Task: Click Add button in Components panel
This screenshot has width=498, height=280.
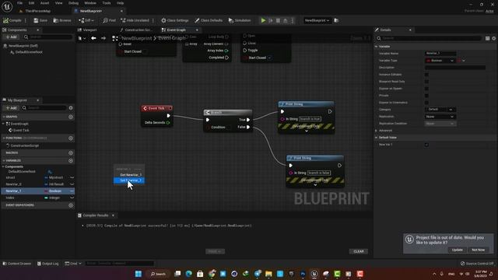Action: (11, 37)
